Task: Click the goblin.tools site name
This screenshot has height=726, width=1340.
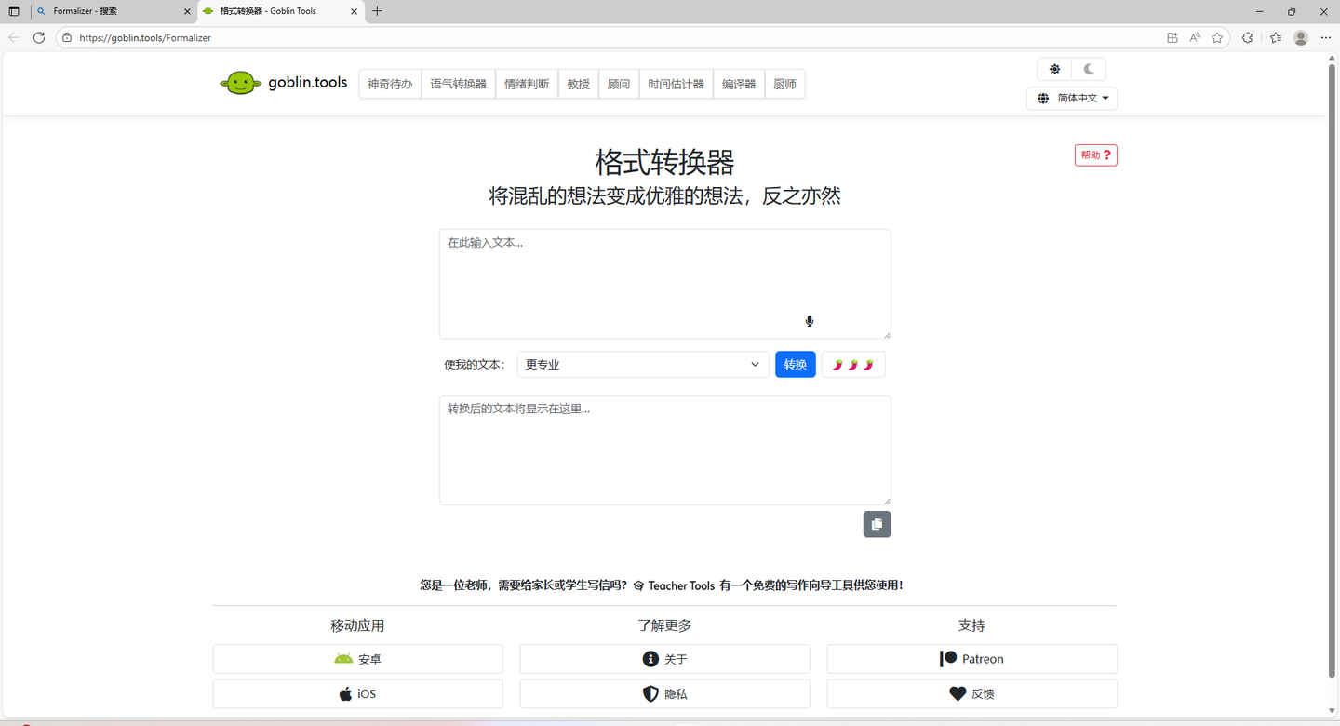Action: pos(308,83)
